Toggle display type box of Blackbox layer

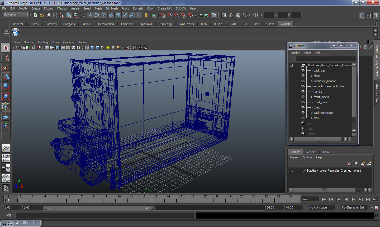pyautogui.click(x=298, y=171)
